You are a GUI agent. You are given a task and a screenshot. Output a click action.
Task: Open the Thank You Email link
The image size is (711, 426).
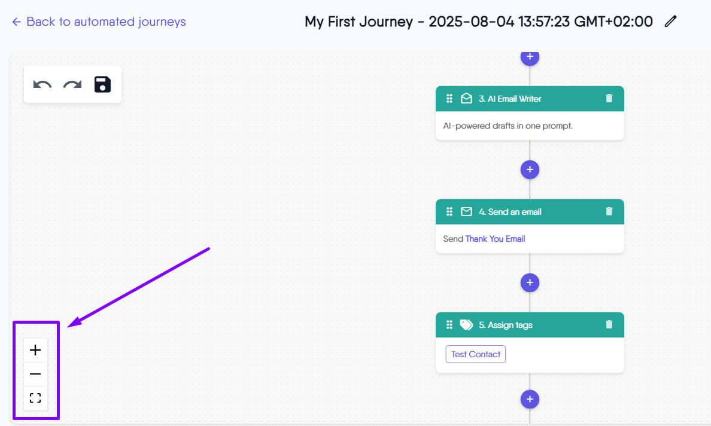click(x=495, y=239)
